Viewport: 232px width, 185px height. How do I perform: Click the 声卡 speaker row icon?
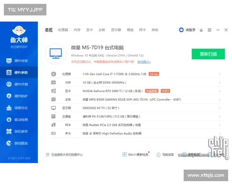(53, 133)
